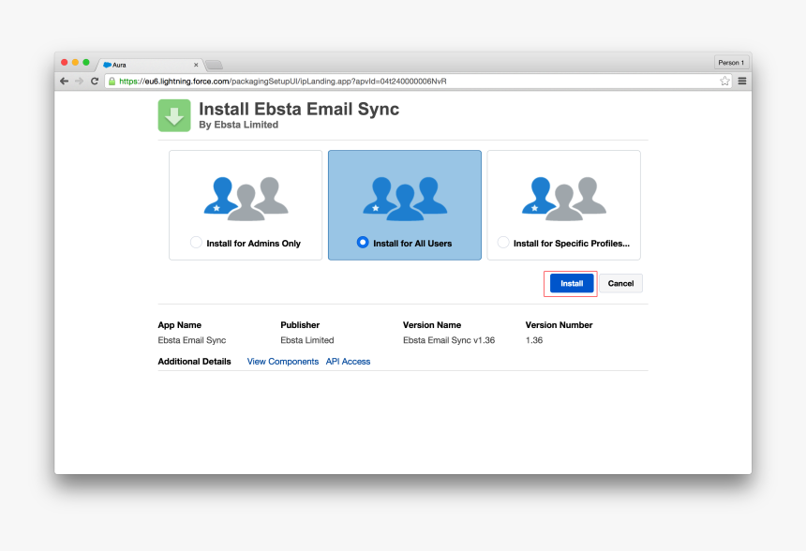Open a new browser tab
Image resolution: width=806 pixels, height=551 pixels.
coord(215,65)
